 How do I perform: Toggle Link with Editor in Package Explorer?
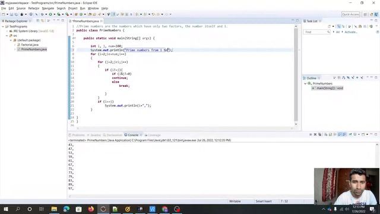[x=42, y=21]
